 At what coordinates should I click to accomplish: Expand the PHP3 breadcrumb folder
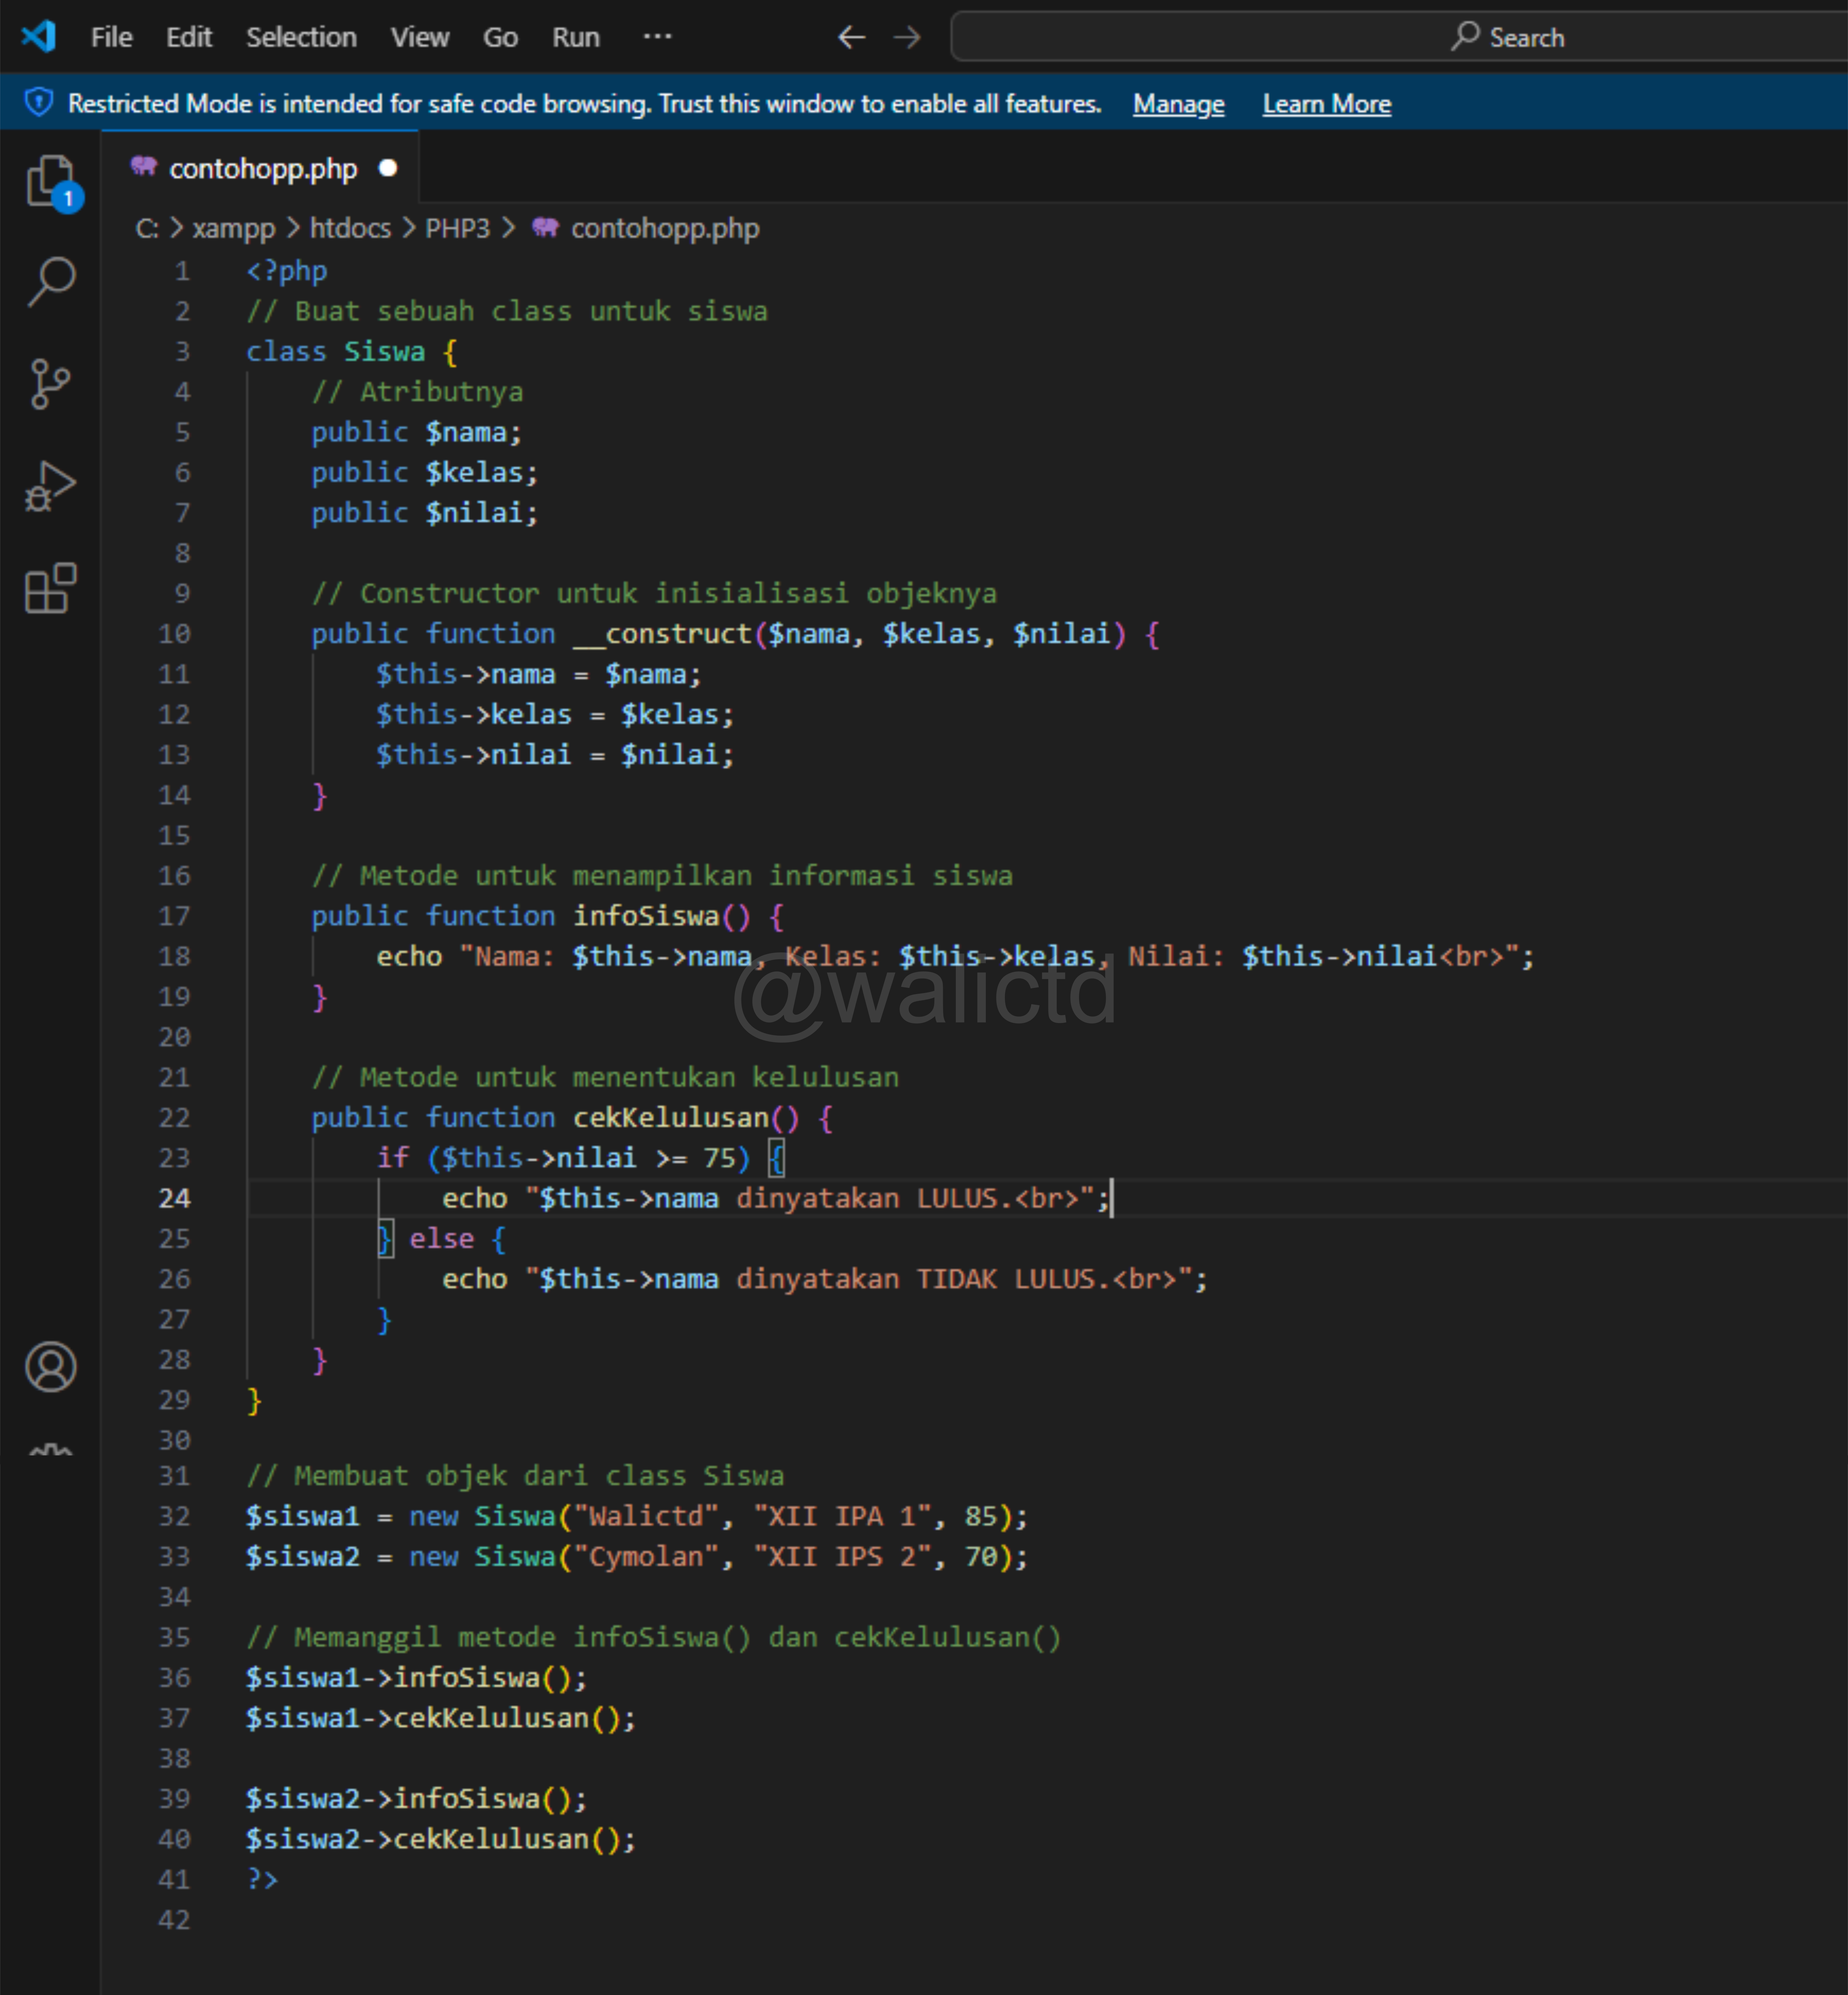[457, 228]
